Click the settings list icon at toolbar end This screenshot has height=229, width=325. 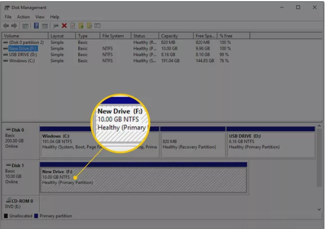pos(98,26)
